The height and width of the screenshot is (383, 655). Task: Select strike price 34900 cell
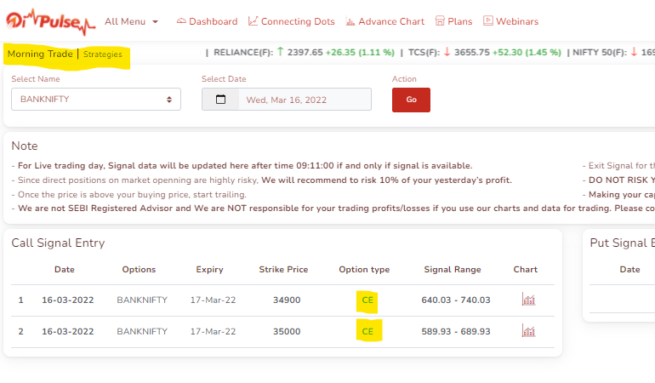click(287, 300)
